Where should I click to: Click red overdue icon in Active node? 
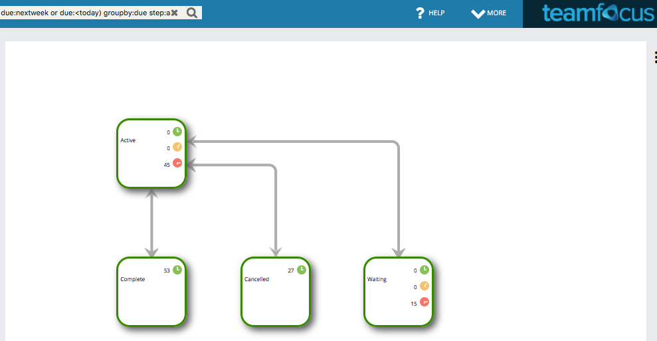tap(177, 164)
